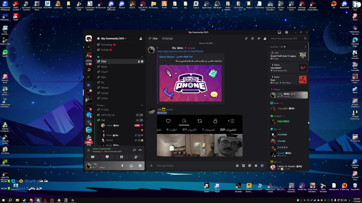Open the Gartic Phone embed title link
Viewport: 362px width, 203px height.
176,57
